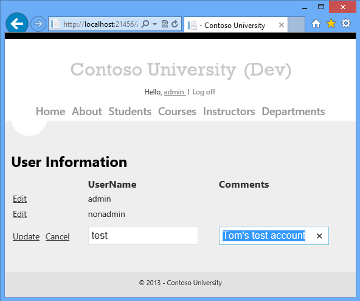Open a new blank tab
The image size is (360, 301).
click(296, 24)
